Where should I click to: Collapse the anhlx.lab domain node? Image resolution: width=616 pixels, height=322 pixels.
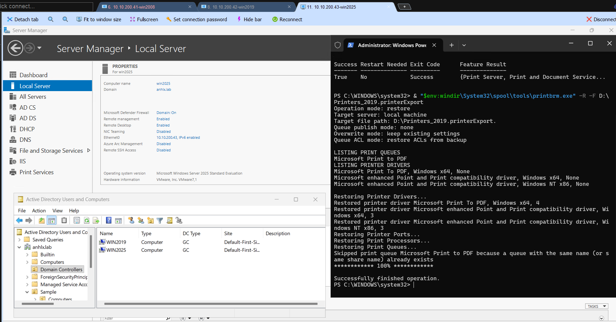[19, 247]
